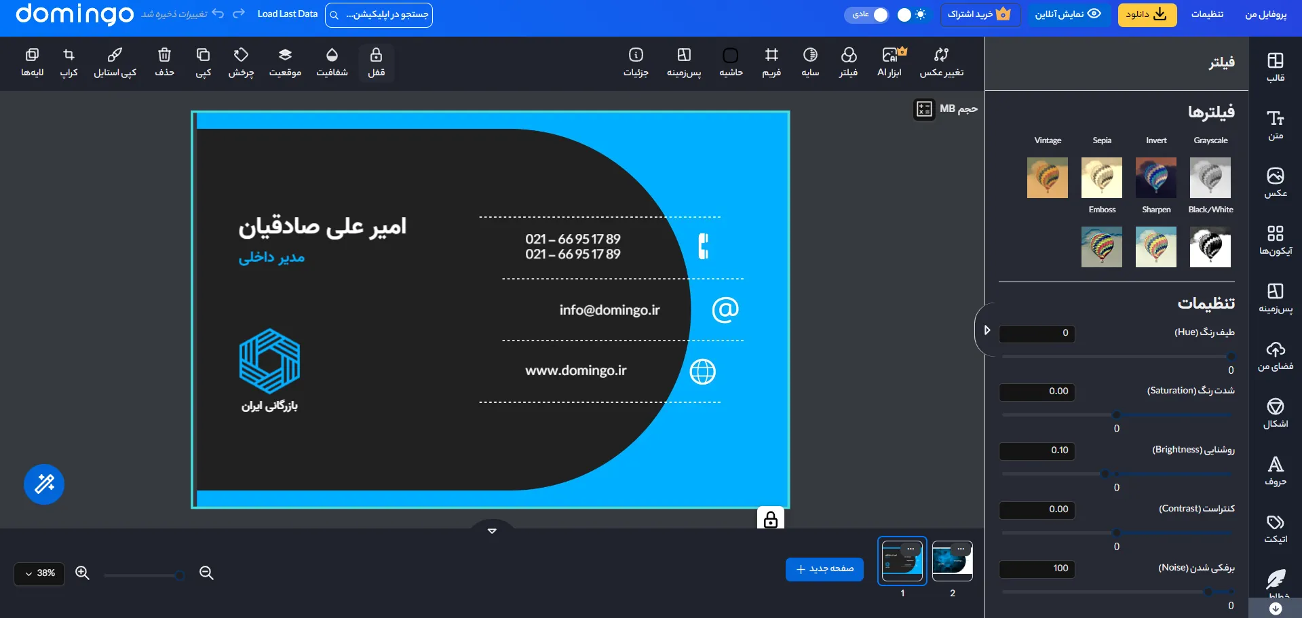
Task: Open the My Profile (پروفایل من) menu
Action: (1265, 14)
